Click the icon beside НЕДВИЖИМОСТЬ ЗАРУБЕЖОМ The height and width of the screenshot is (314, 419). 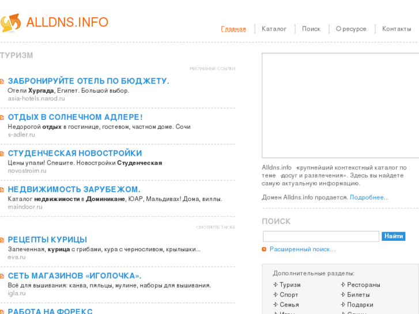[x=2, y=190]
